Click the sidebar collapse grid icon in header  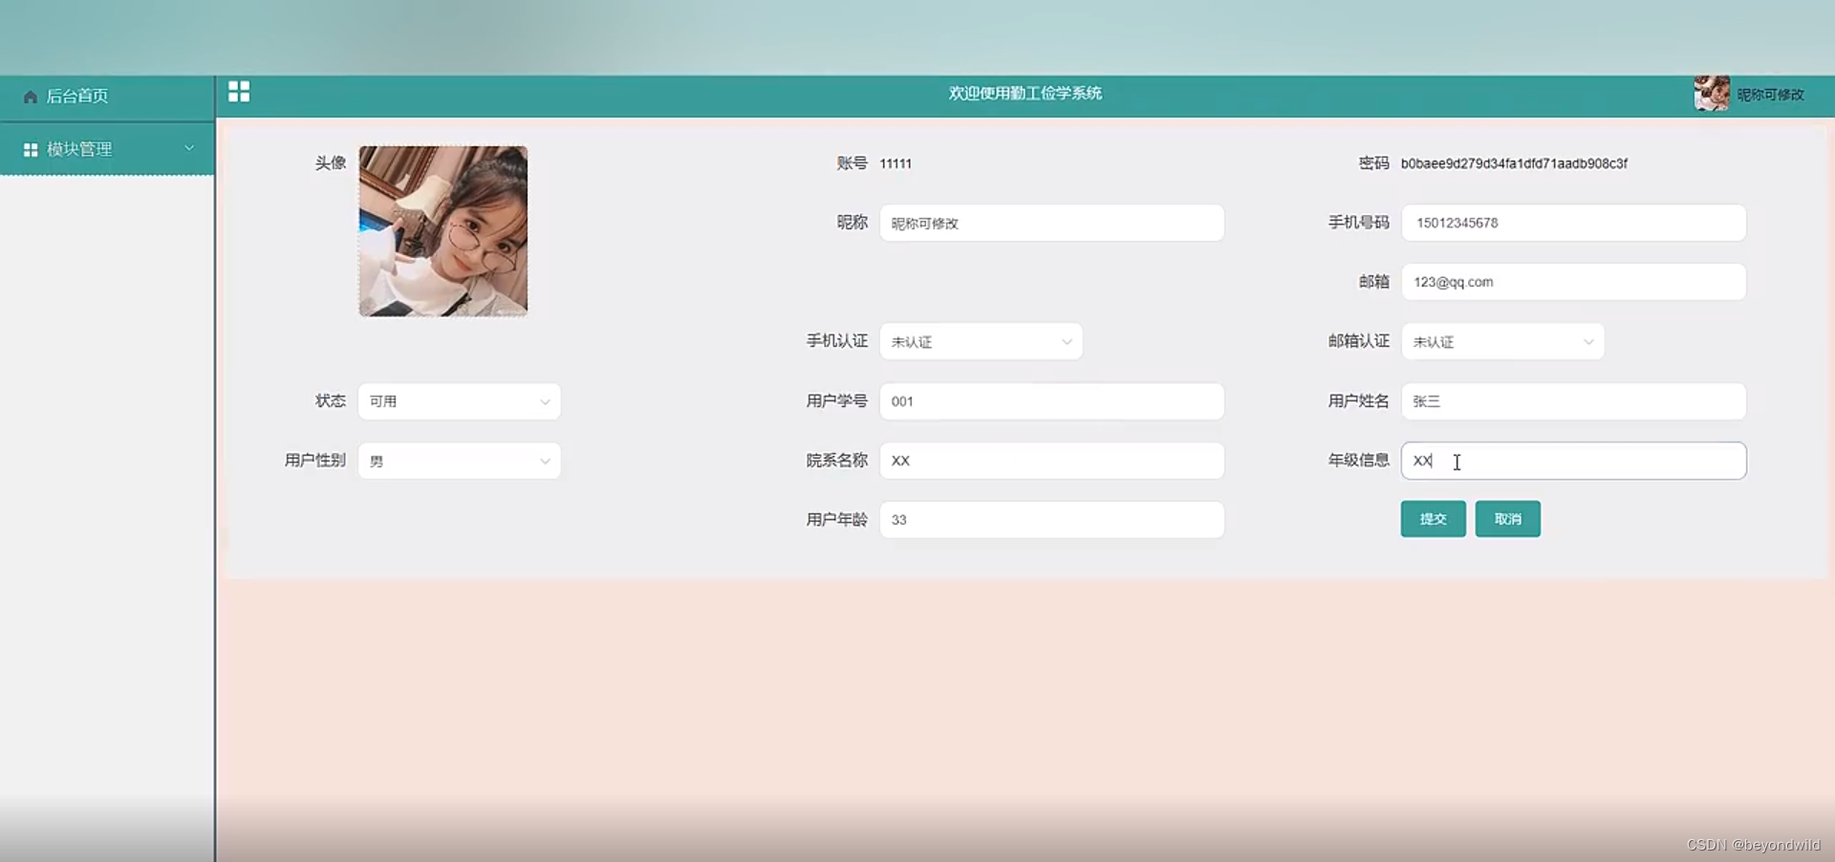pyautogui.click(x=239, y=92)
